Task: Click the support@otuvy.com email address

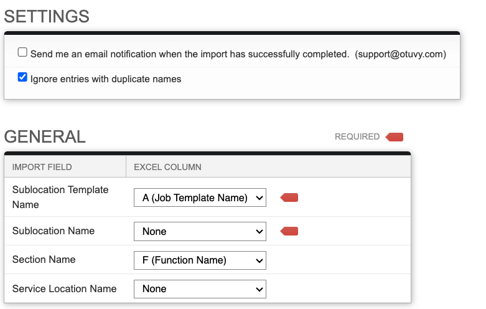Action: [x=401, y=54]
